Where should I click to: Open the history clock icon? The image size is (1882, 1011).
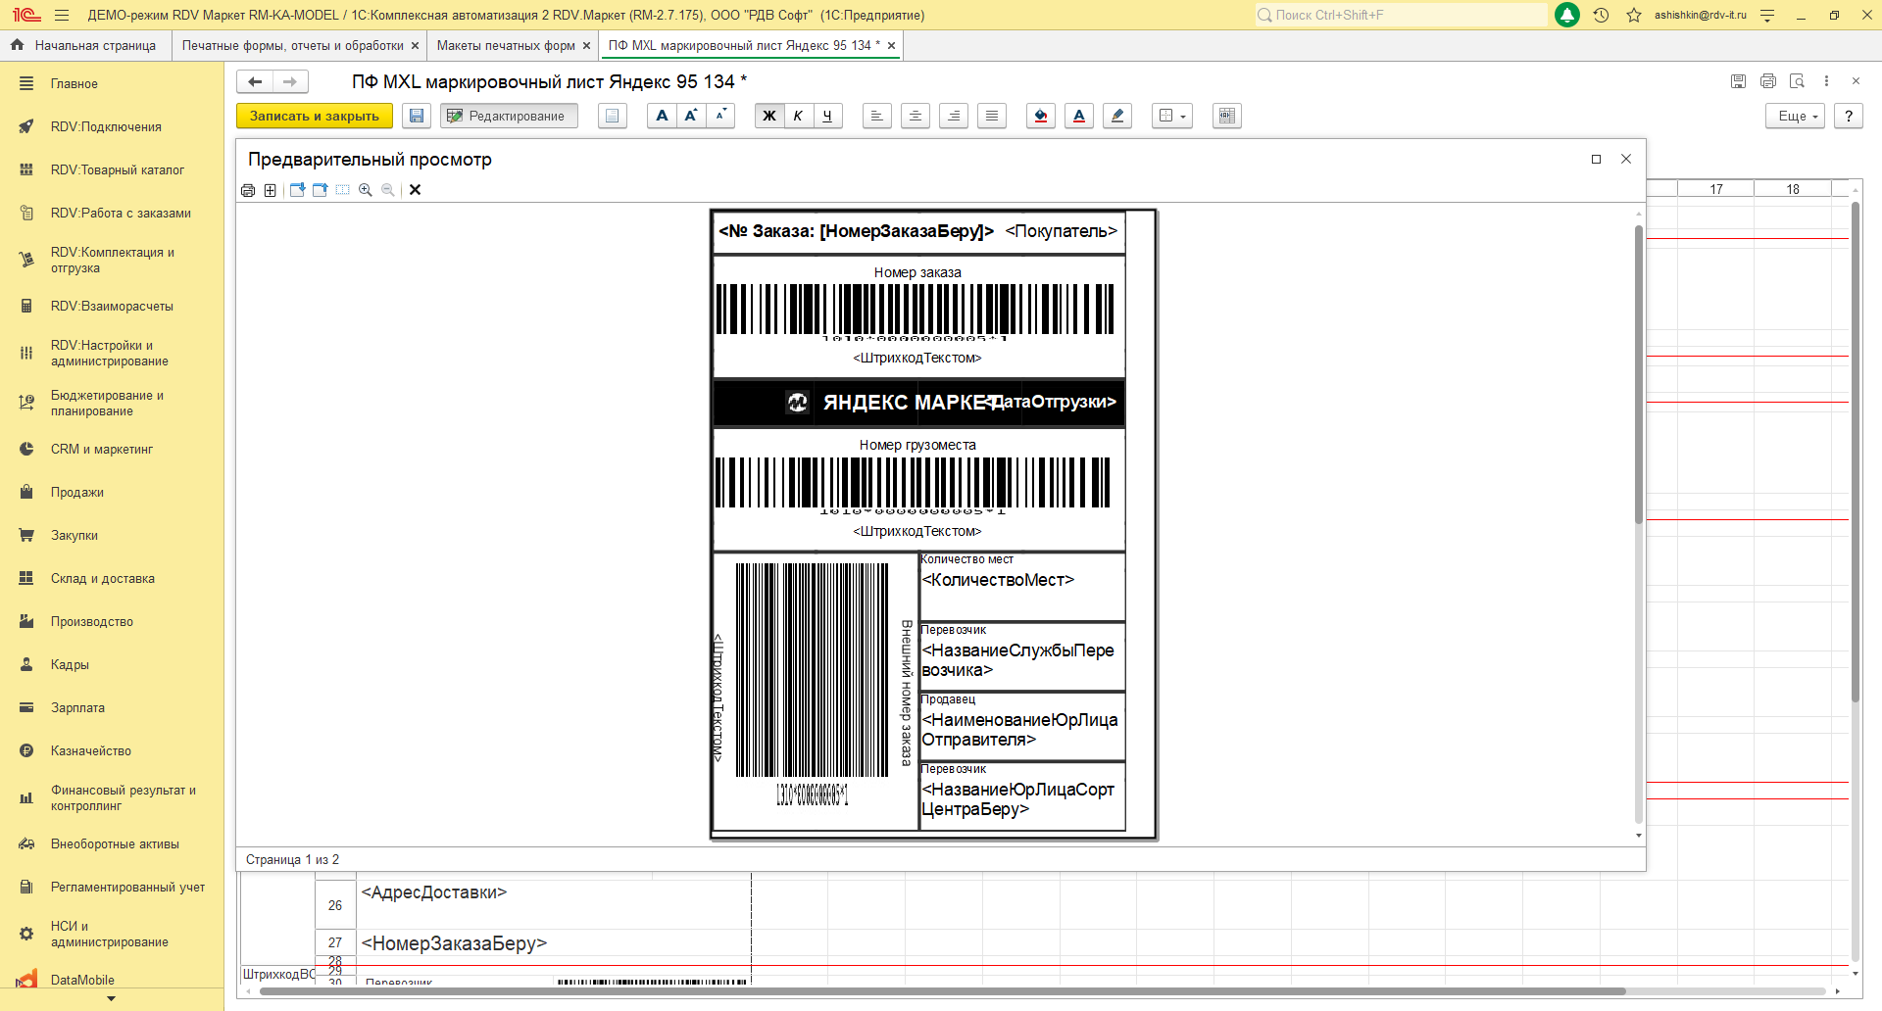[1601, 15]
